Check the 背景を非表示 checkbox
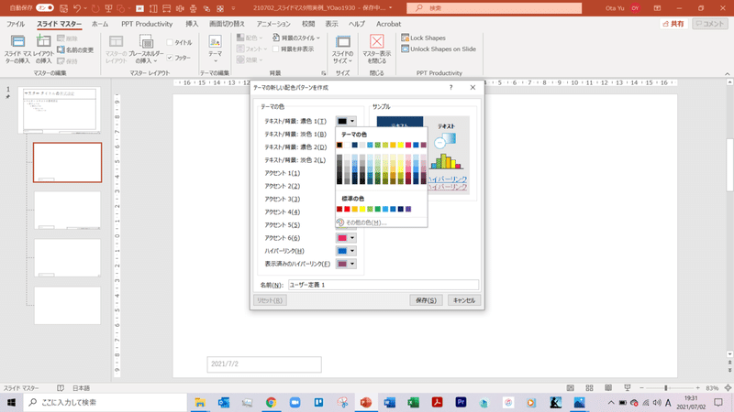 (x=276, y=49)
